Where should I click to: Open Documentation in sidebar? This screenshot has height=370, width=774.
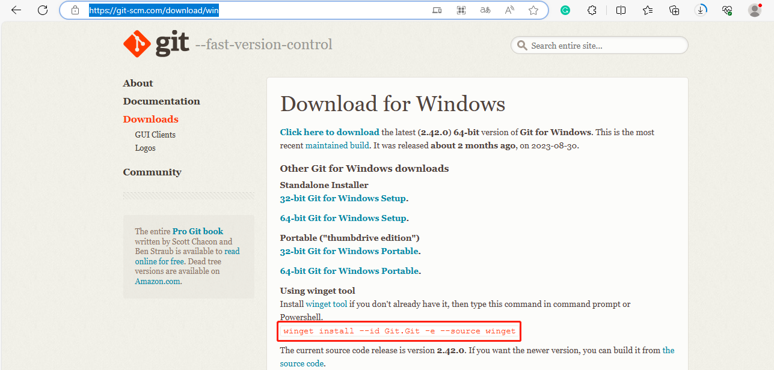point(162,102)
